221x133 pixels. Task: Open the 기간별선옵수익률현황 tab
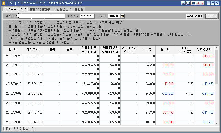69,9
